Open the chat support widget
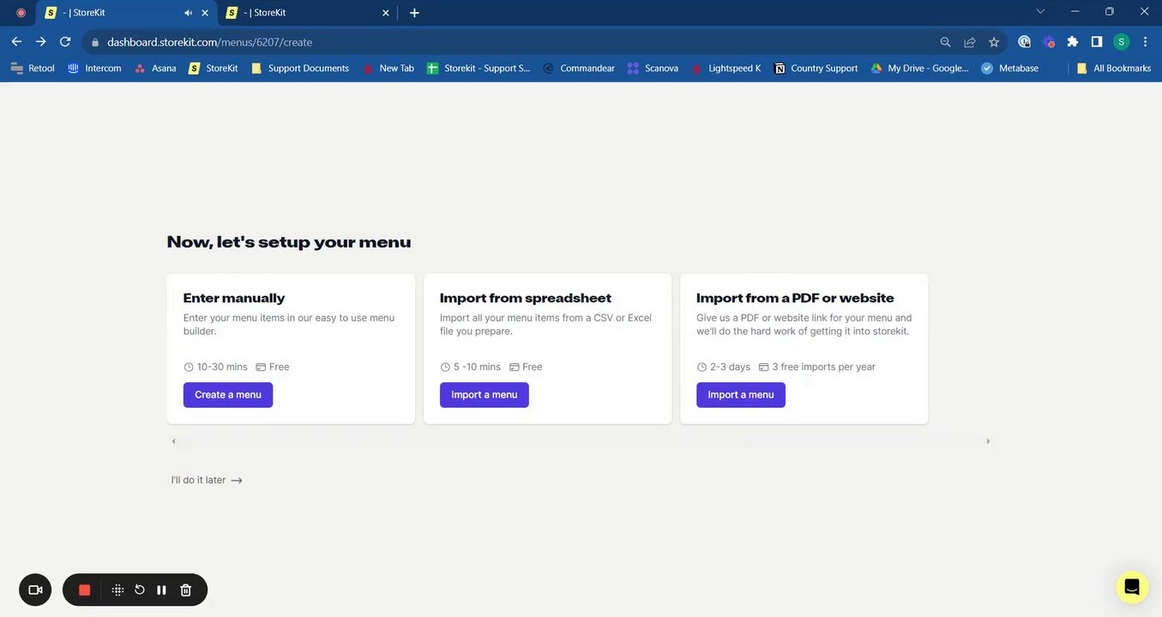The width and height of the screenshot is (1162, 617). [1131, 587]
